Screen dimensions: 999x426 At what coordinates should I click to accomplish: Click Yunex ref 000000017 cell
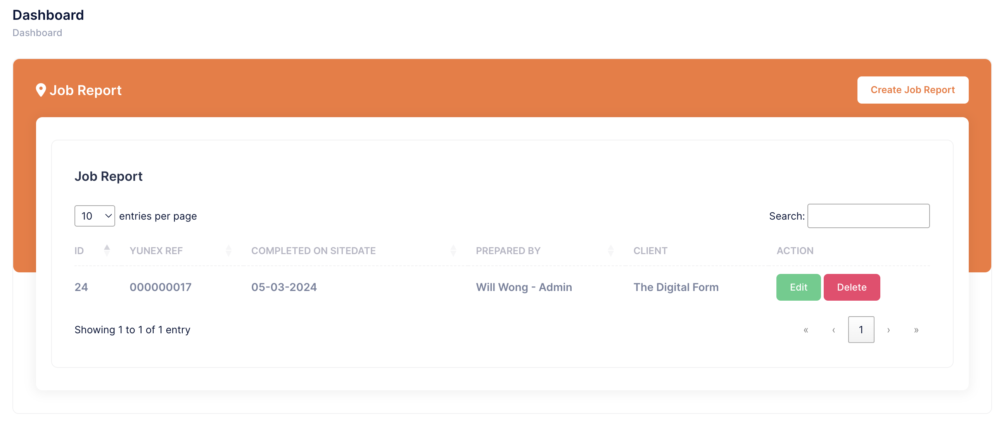point(161,287)
